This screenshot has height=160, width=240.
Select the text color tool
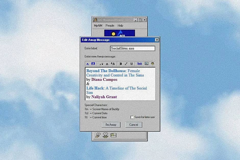[x=88, y=64]
